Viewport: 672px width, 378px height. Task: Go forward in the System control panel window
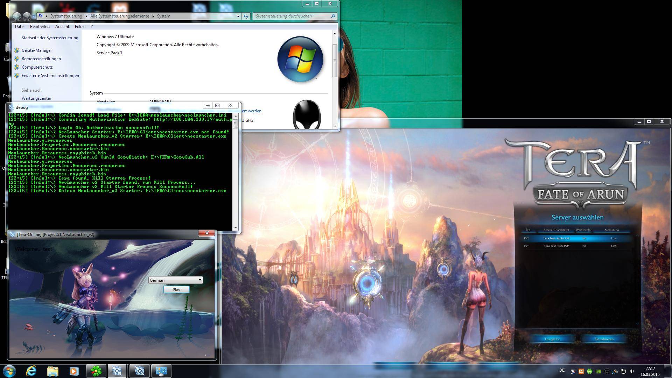26,16
